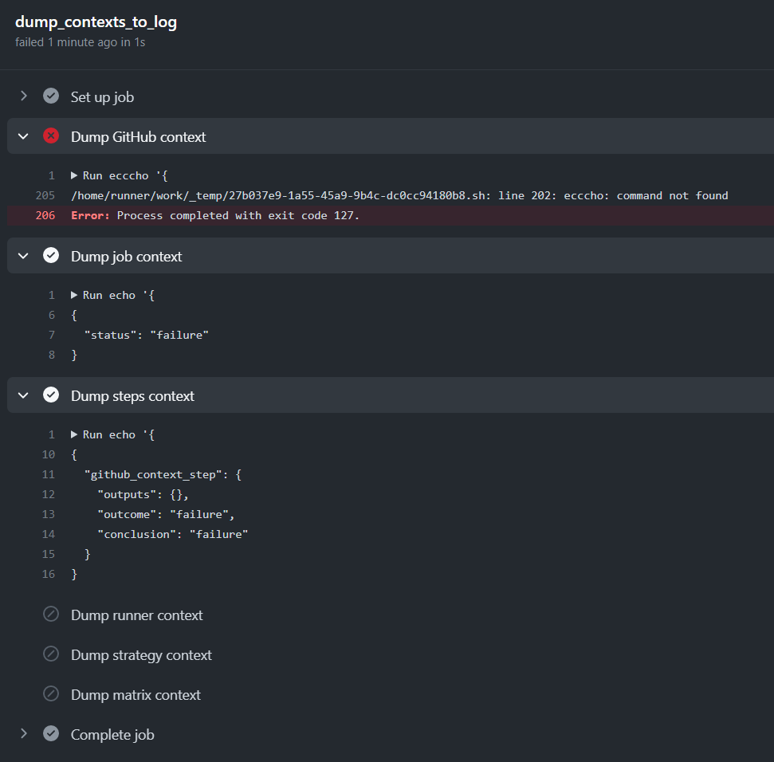774x762 pixels.
Task: Expand the Set up job step
Action: [23, 96]
